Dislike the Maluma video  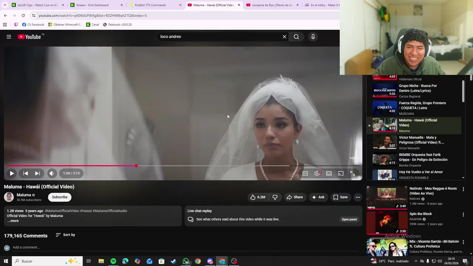275,197
